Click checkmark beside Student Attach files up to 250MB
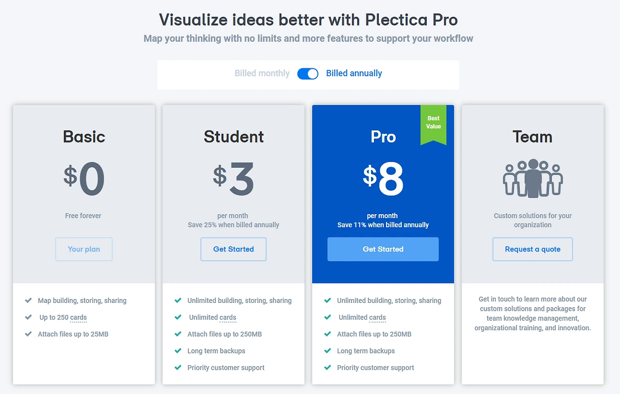The height and width of the screenshot is (394, 620). coord(178,334)
